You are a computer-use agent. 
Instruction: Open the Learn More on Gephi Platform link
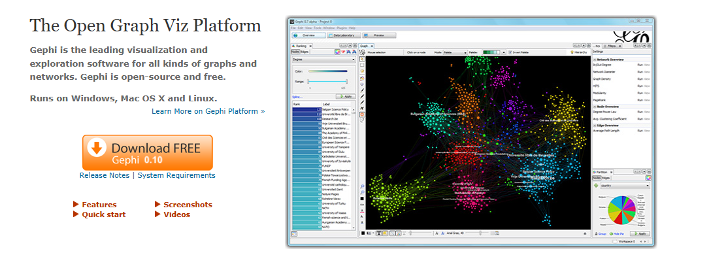[208, 110]
